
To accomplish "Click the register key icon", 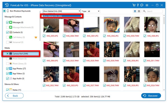I will (138, 5).
